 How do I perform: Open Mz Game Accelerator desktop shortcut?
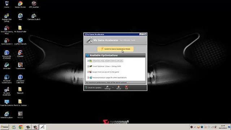click(x=6, y=91)
